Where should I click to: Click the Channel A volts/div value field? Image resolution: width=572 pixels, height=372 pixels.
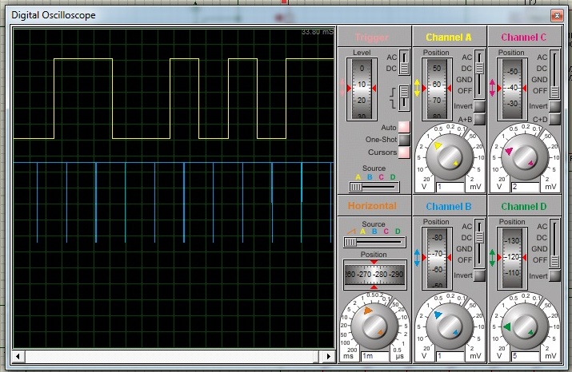(x=450, y=187)
